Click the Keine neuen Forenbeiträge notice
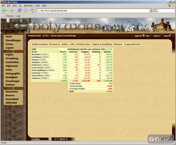This screenshot has height=145, width=176. pos(64,36)
